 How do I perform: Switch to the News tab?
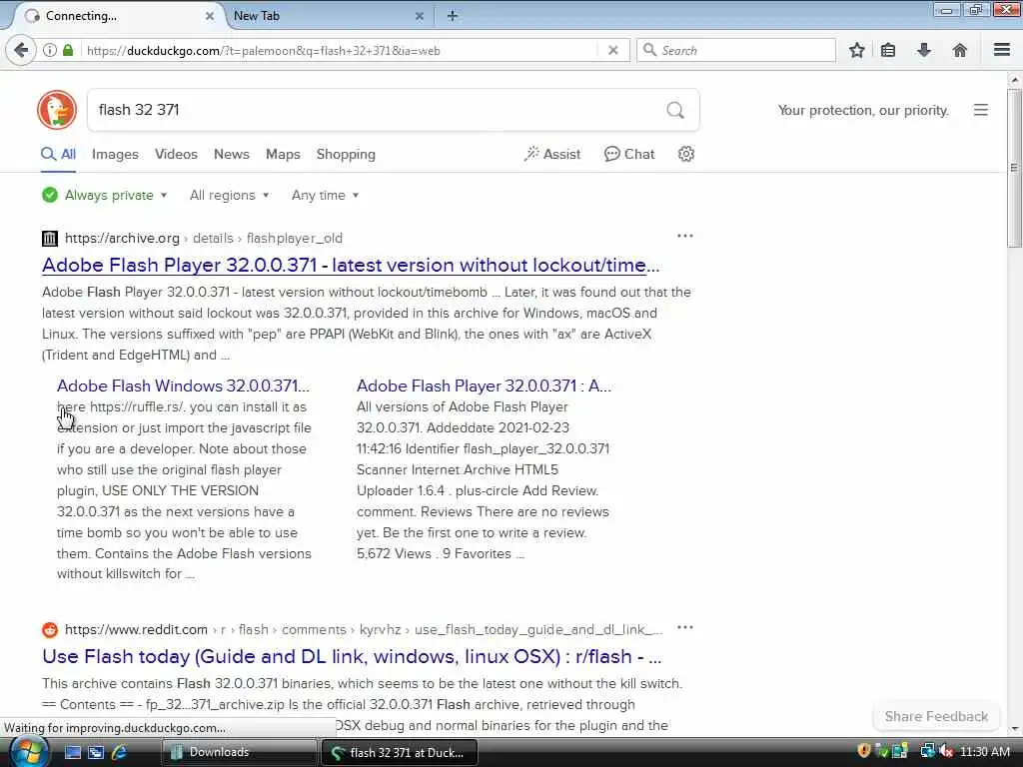(232, 155)
